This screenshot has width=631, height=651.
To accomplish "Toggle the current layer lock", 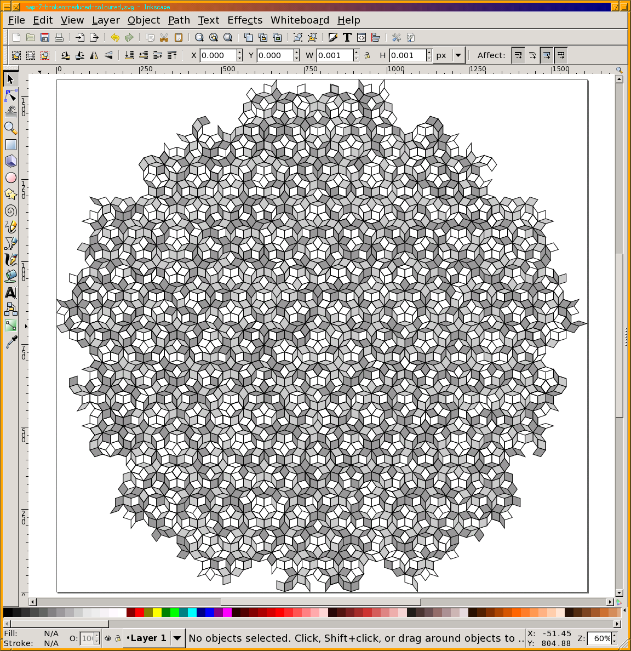I will [x=117, y=638].
